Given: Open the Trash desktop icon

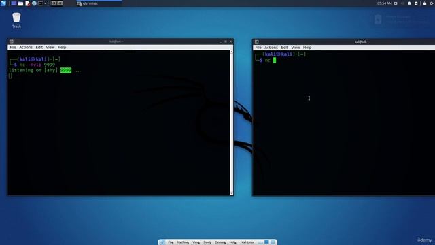Looking at the screenshot, I should coord(16,20).
